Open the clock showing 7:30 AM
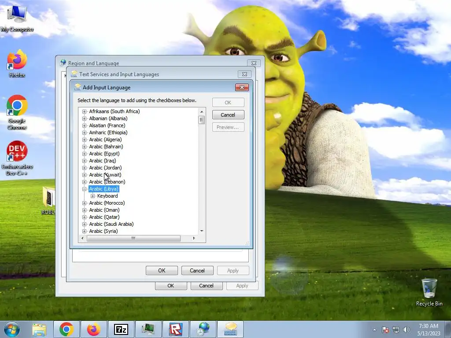 (429, 330)
